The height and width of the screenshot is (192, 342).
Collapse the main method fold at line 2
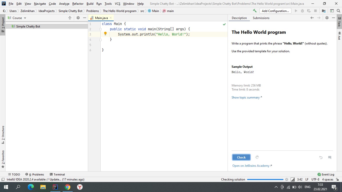pyautogui.click(x=100, y=29)
